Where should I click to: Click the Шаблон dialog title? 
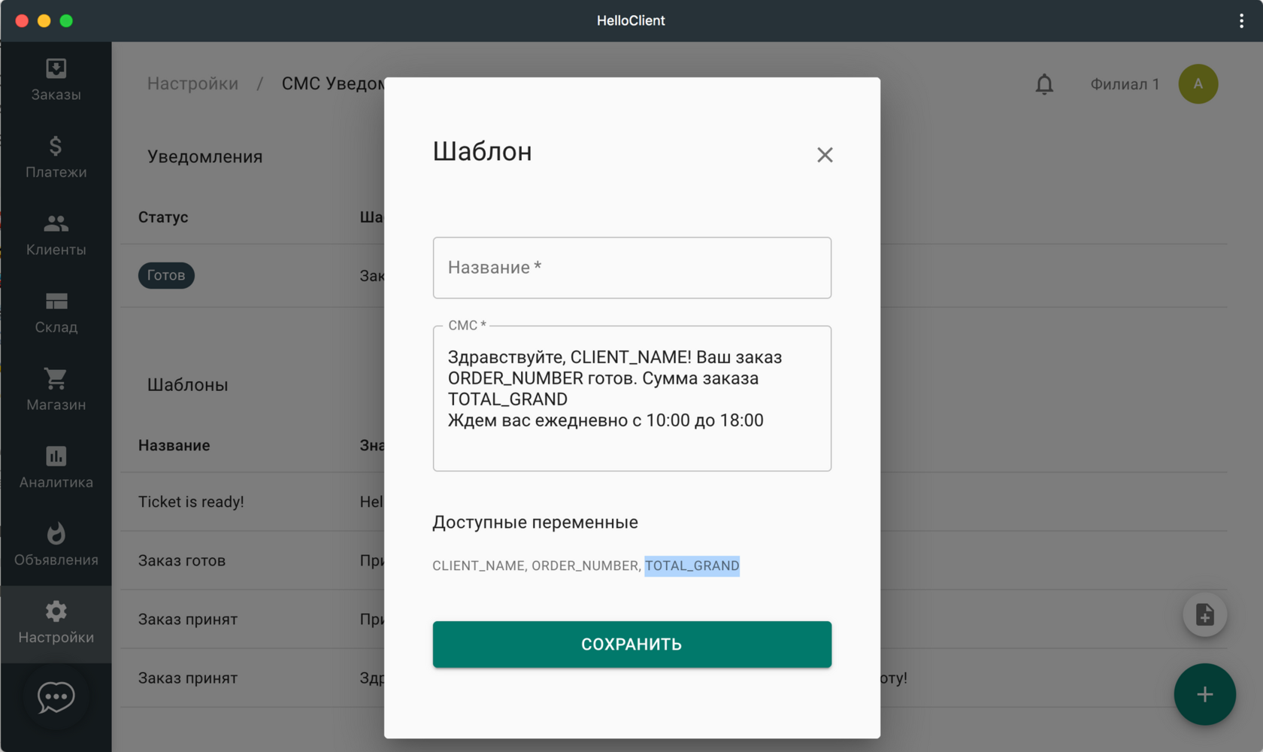pyautogui.click(x=482, y=151)
